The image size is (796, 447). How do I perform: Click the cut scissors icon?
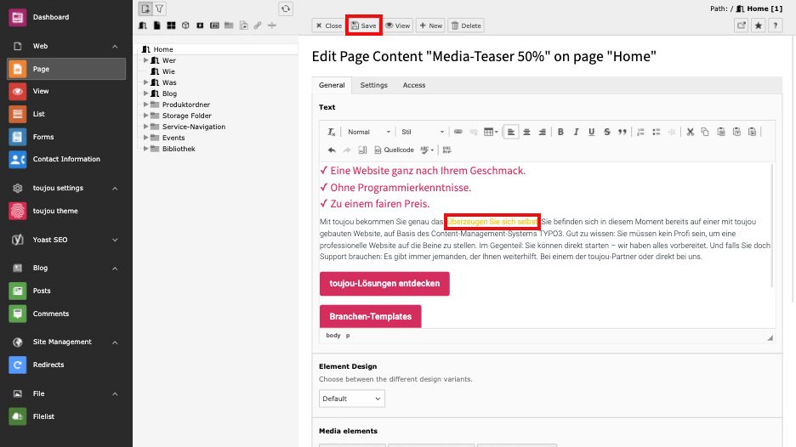691,132
